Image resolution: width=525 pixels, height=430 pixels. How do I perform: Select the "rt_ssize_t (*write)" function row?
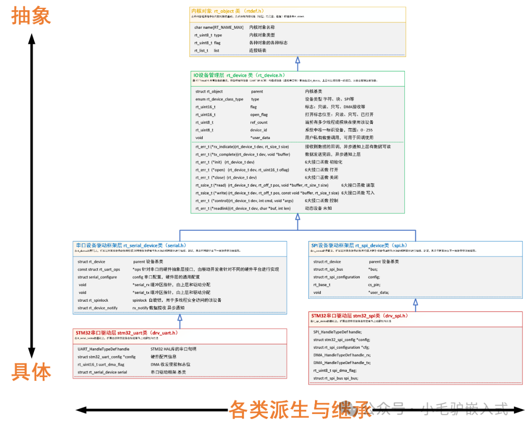[267, 193]
